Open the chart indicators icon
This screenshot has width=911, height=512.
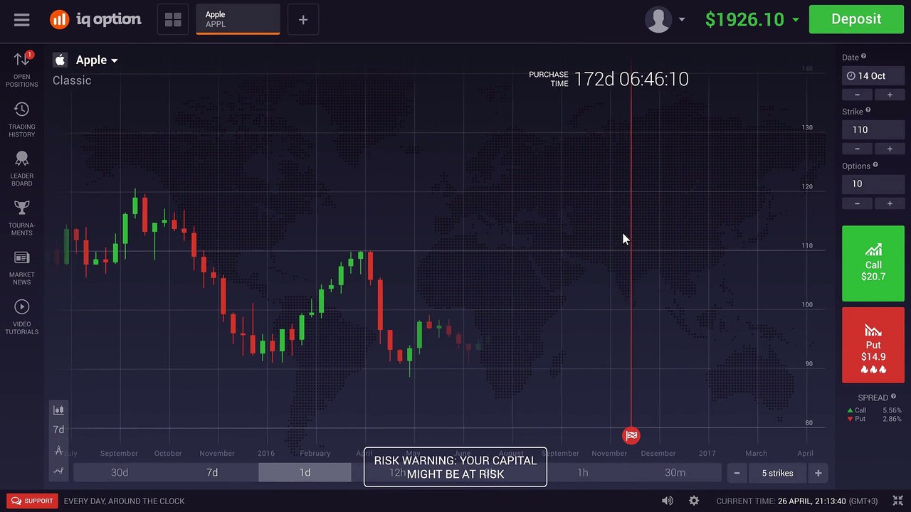pos(58,471)
